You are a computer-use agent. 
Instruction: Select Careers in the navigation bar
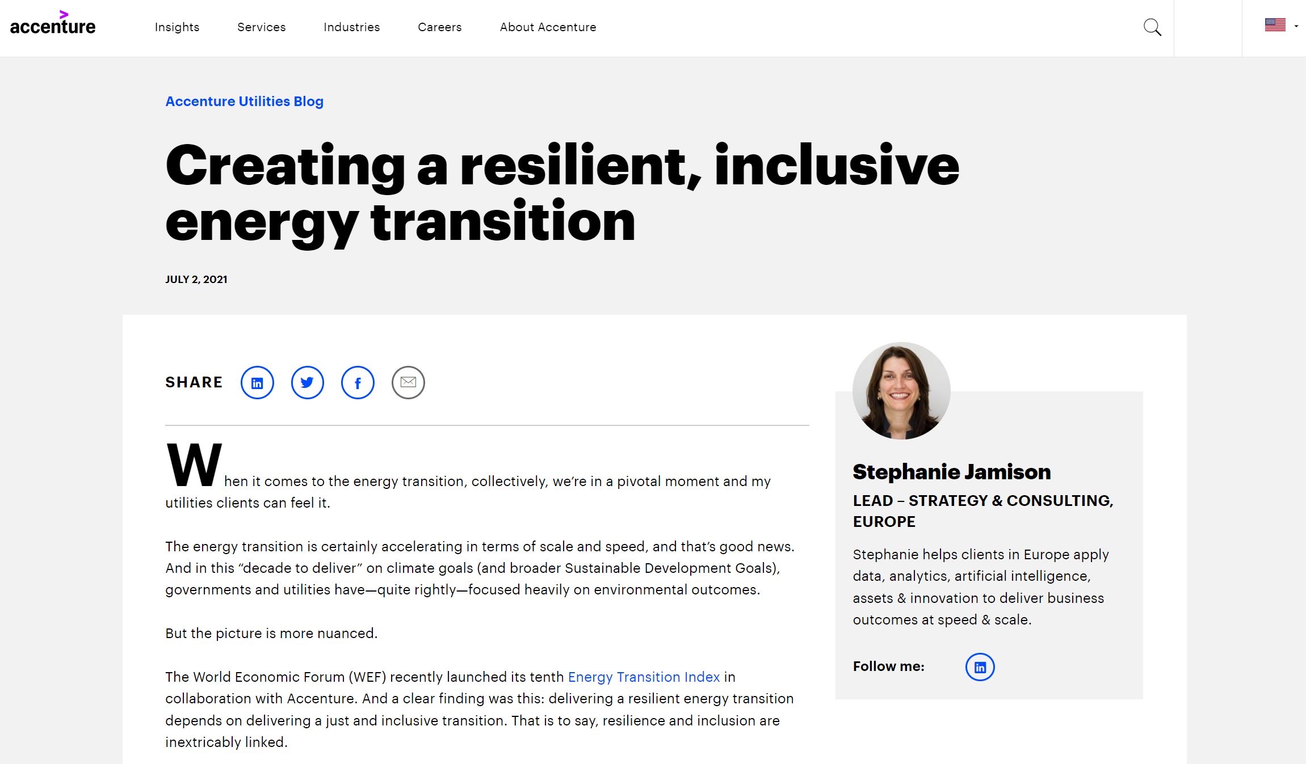[439, 27]
